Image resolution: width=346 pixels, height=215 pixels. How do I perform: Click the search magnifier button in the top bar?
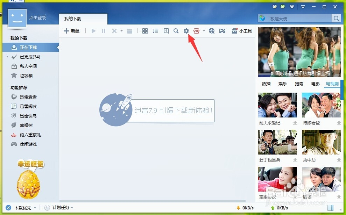tap(336, 19)
